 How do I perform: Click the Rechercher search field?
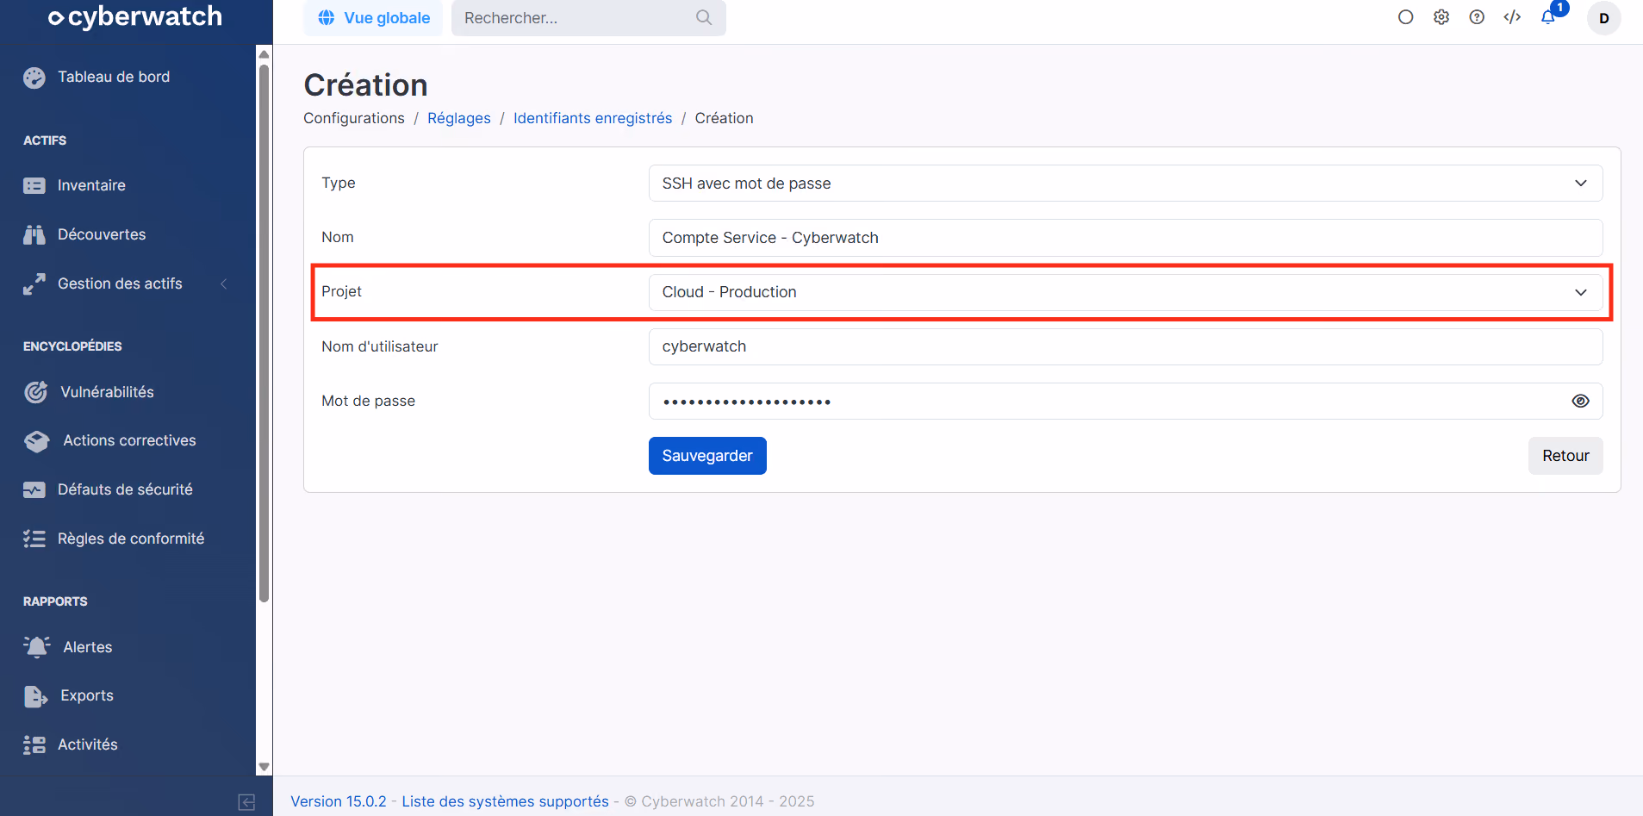click(588, 18)
